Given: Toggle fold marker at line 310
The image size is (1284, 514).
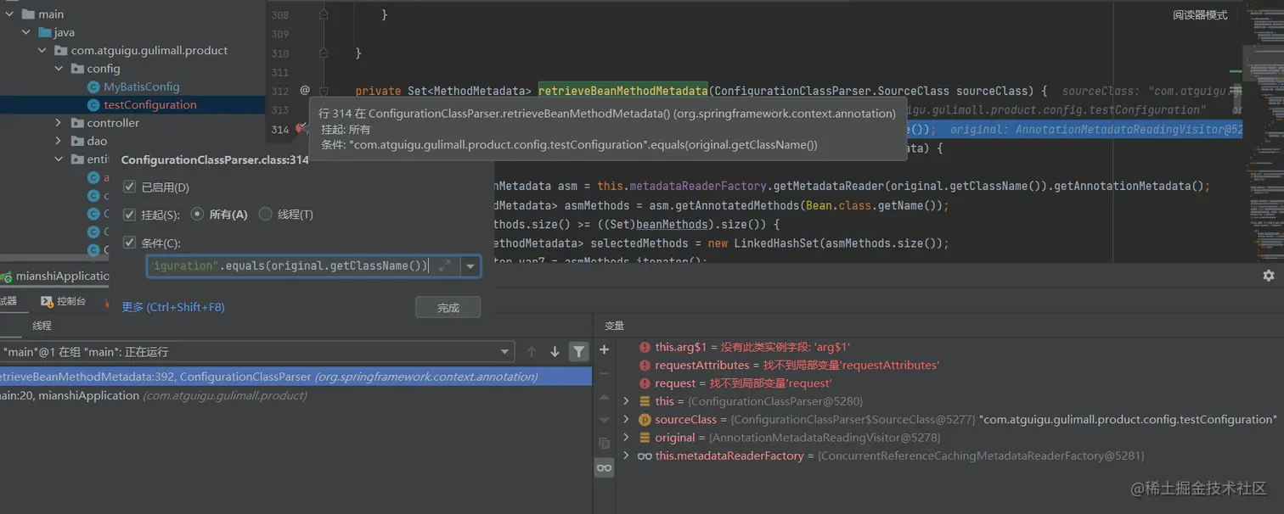Looking at the screenshot, I should click(324, 53).
